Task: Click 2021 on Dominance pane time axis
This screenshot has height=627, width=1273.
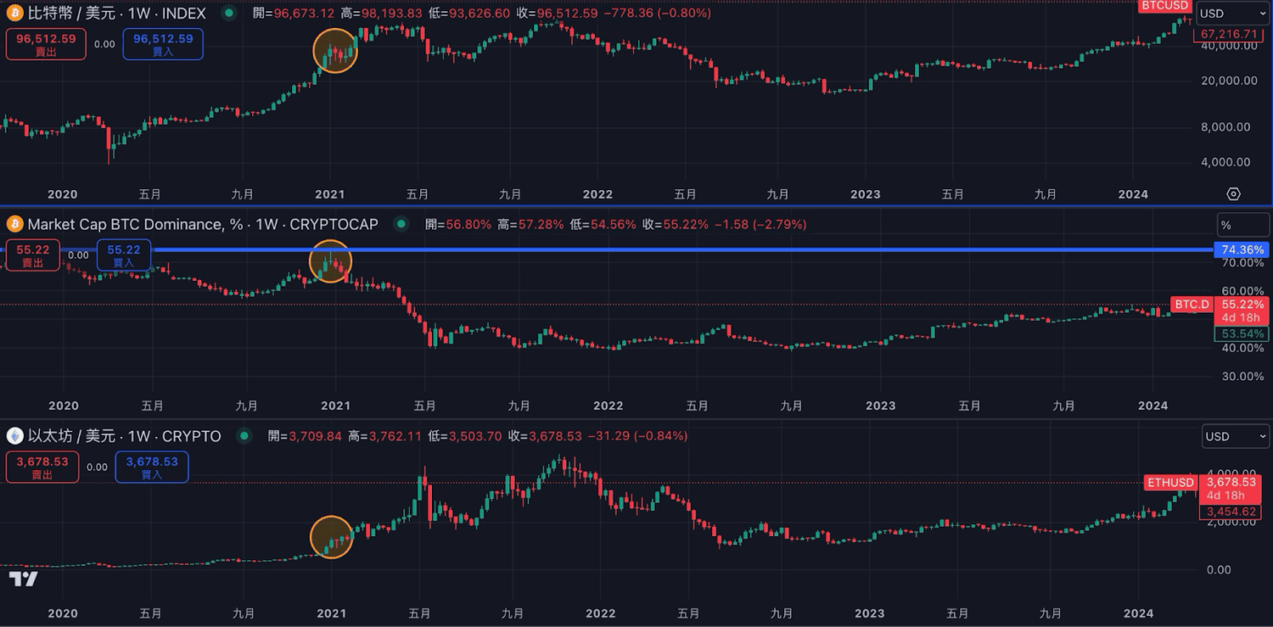Action: [335, 406]
